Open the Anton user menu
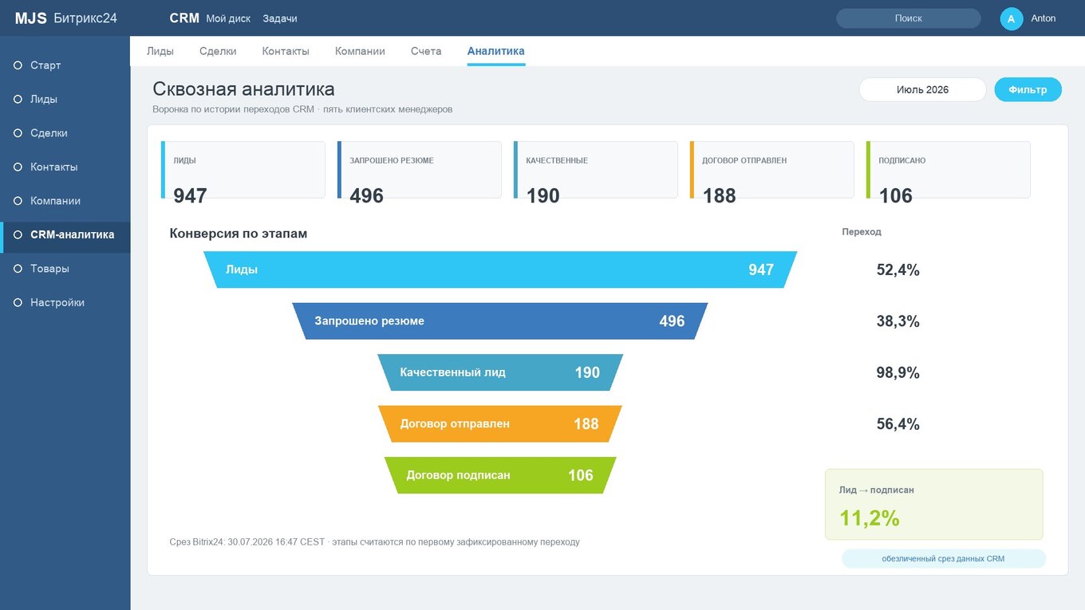Image resolution: width=1085 pixels, height=610 pixels. coord(1044,18)
